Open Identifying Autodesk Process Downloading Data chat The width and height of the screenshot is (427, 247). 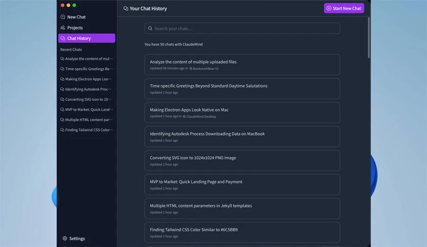coord(242,137)
